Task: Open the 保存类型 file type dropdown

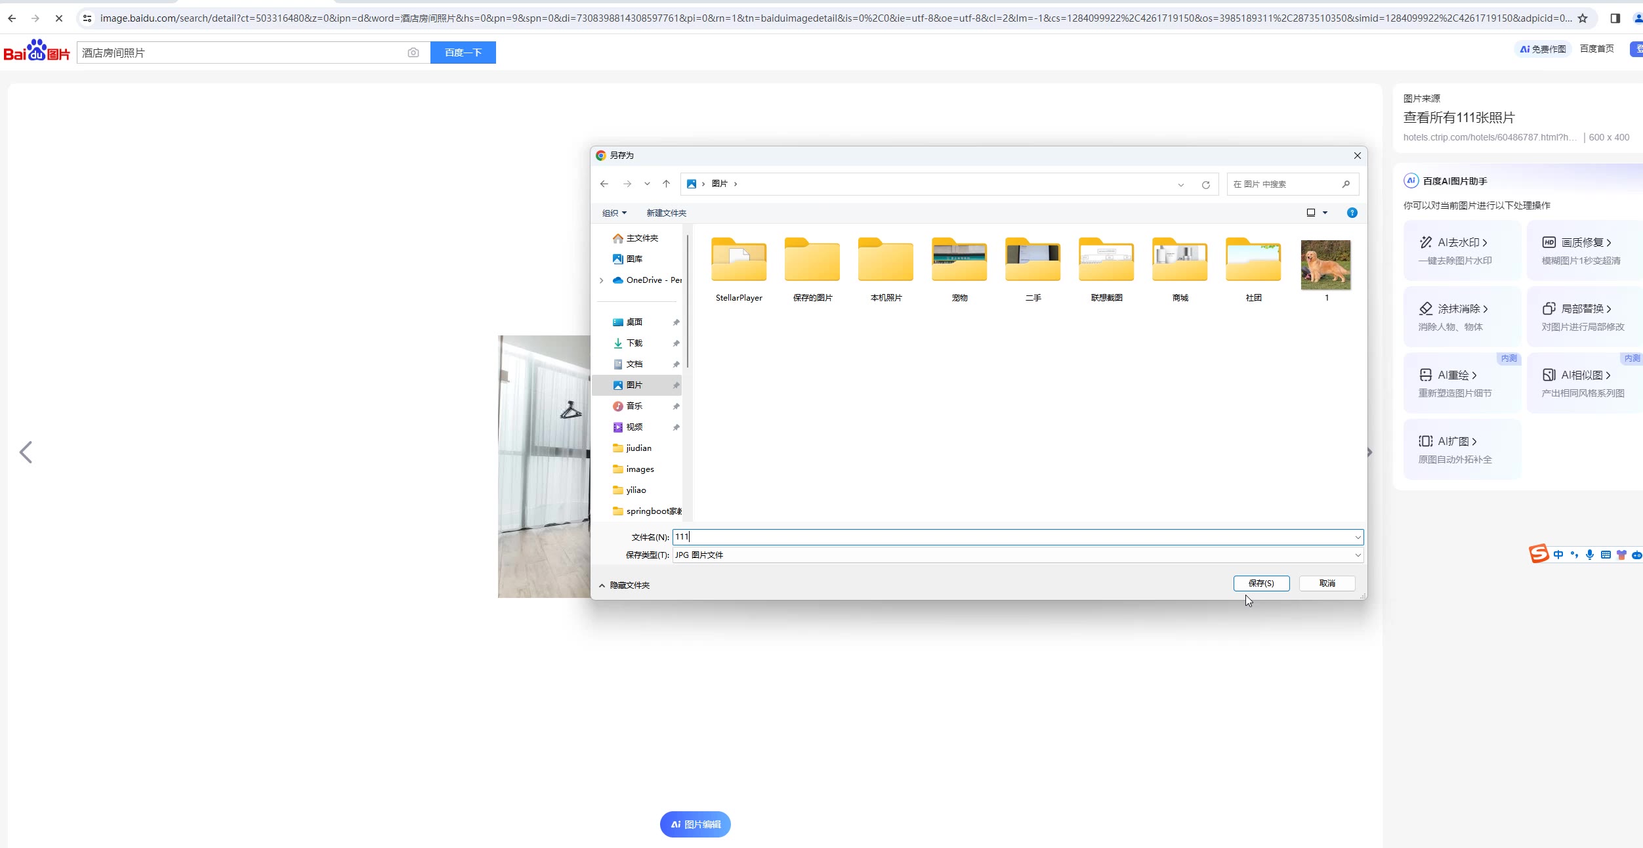Action: click(x=1358, y=555)
